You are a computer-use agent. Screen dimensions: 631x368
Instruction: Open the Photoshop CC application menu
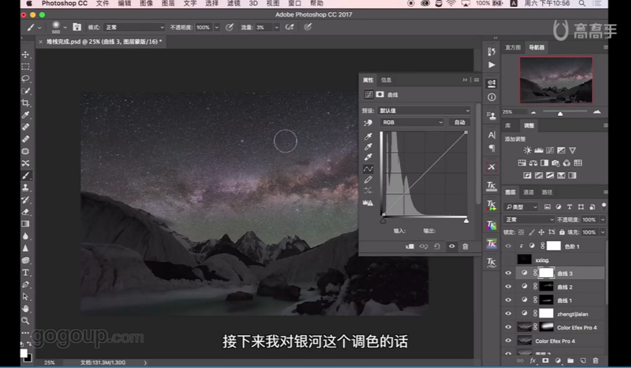point(64,3)
